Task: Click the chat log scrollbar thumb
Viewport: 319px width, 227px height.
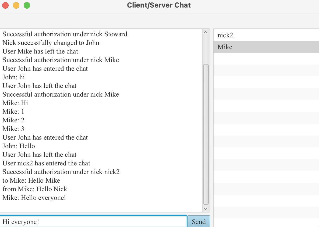Action: pos(206,134)
